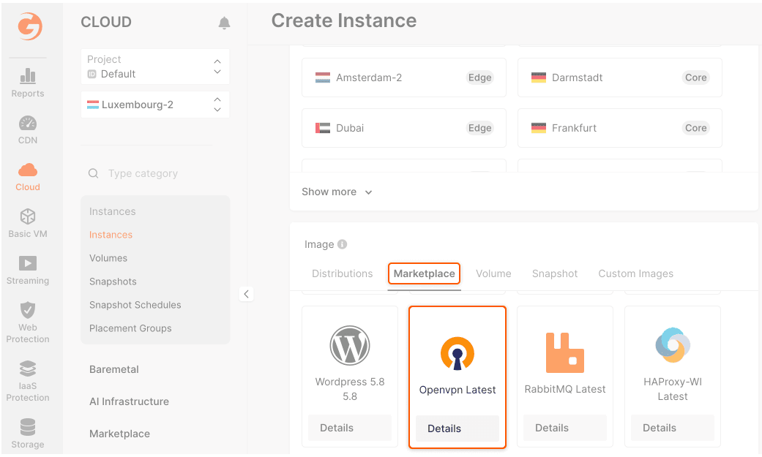The height and width of the screenshot is (457, 762).
Task: Open Snapshot Schedules in sidebar
Action: (x=135, y=305)
